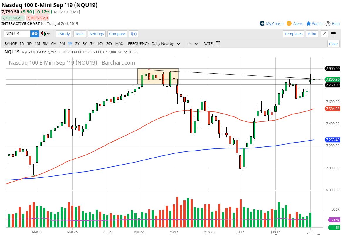Open the DATE calendar icon
This screenshot has width=342, height=235.
218,43
